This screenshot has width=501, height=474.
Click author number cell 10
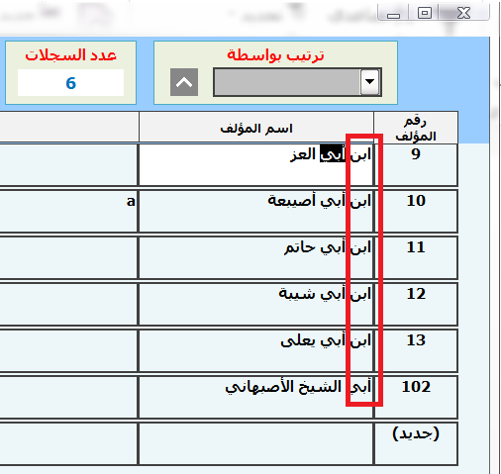(416, 211)
